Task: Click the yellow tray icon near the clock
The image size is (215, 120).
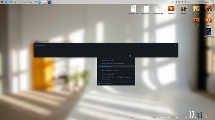Action: click(192, 2)
